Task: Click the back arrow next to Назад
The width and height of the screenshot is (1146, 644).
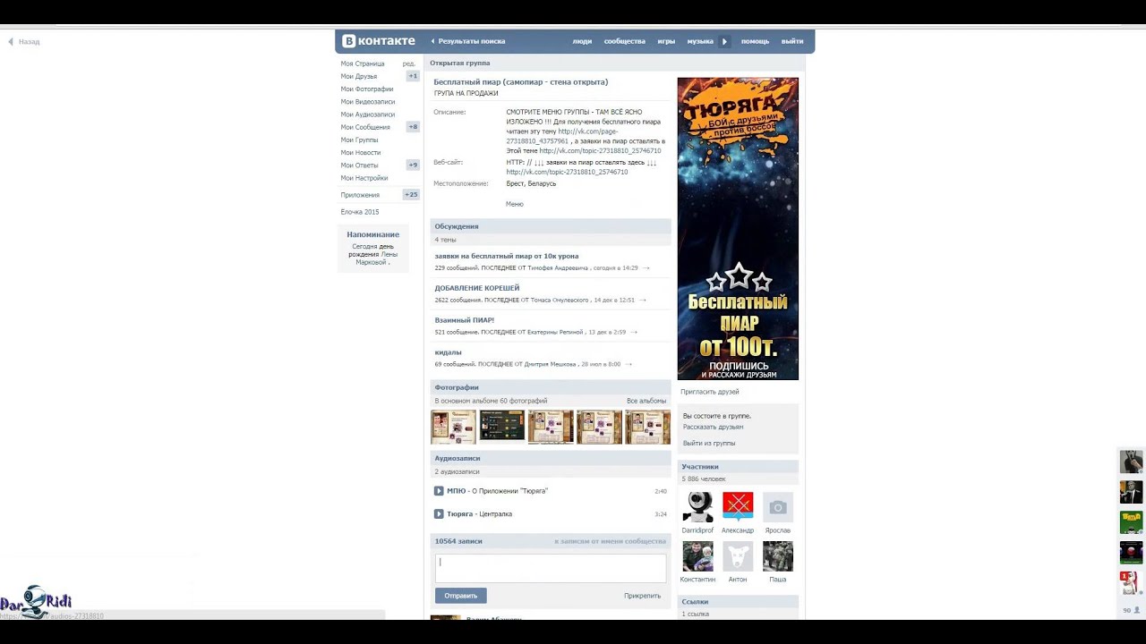Action: [11, 42]
